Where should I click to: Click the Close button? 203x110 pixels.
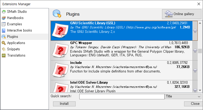point(194,104)
